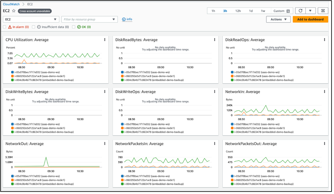
Task: Click the favorite star icon next to EC2
Action: (14, 11)
